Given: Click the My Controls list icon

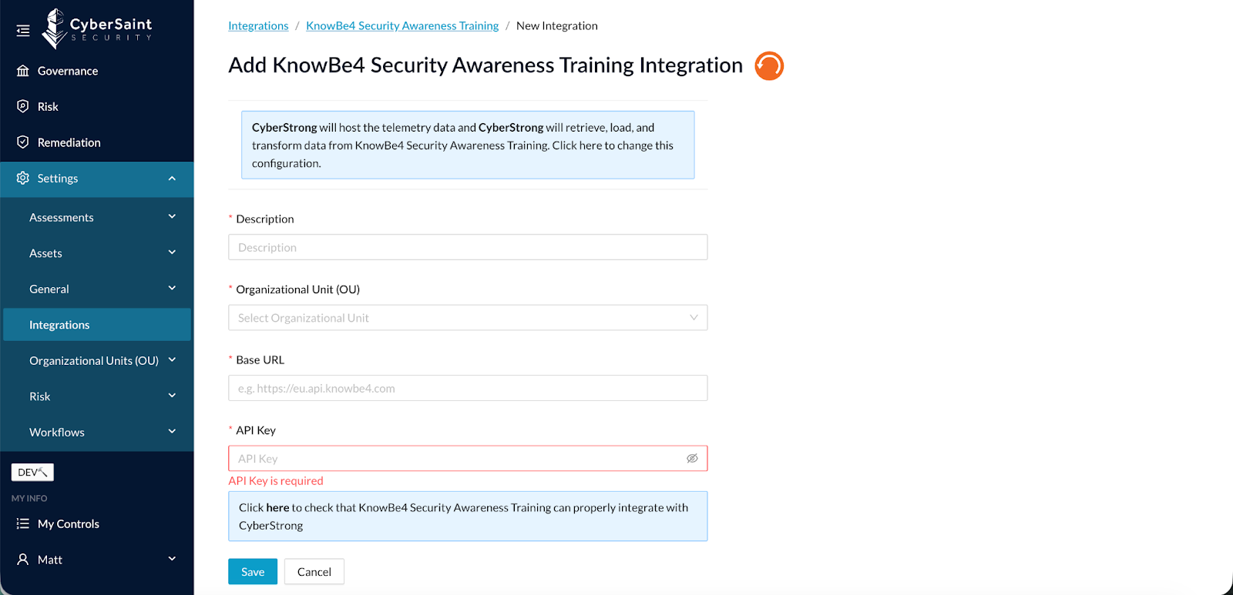Looking at the screenshot, I should click(x=23, y=523).
